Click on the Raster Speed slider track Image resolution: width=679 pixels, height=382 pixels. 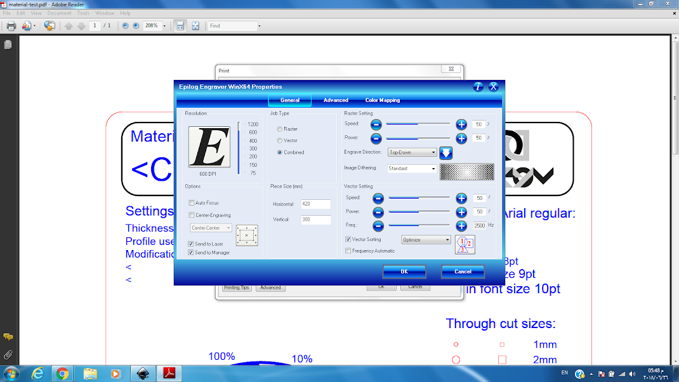click(x=418, y=124)
